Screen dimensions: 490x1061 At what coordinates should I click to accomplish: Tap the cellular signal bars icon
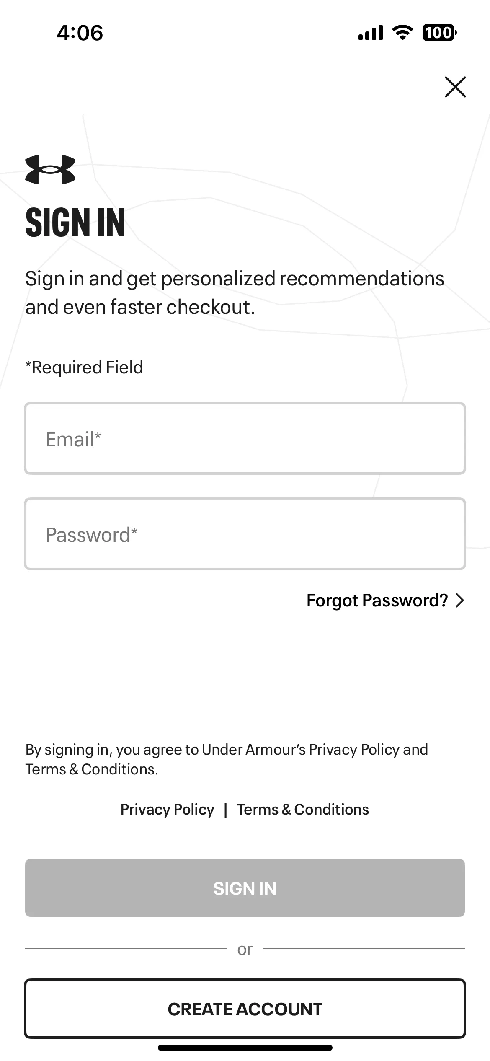(371, 33)
